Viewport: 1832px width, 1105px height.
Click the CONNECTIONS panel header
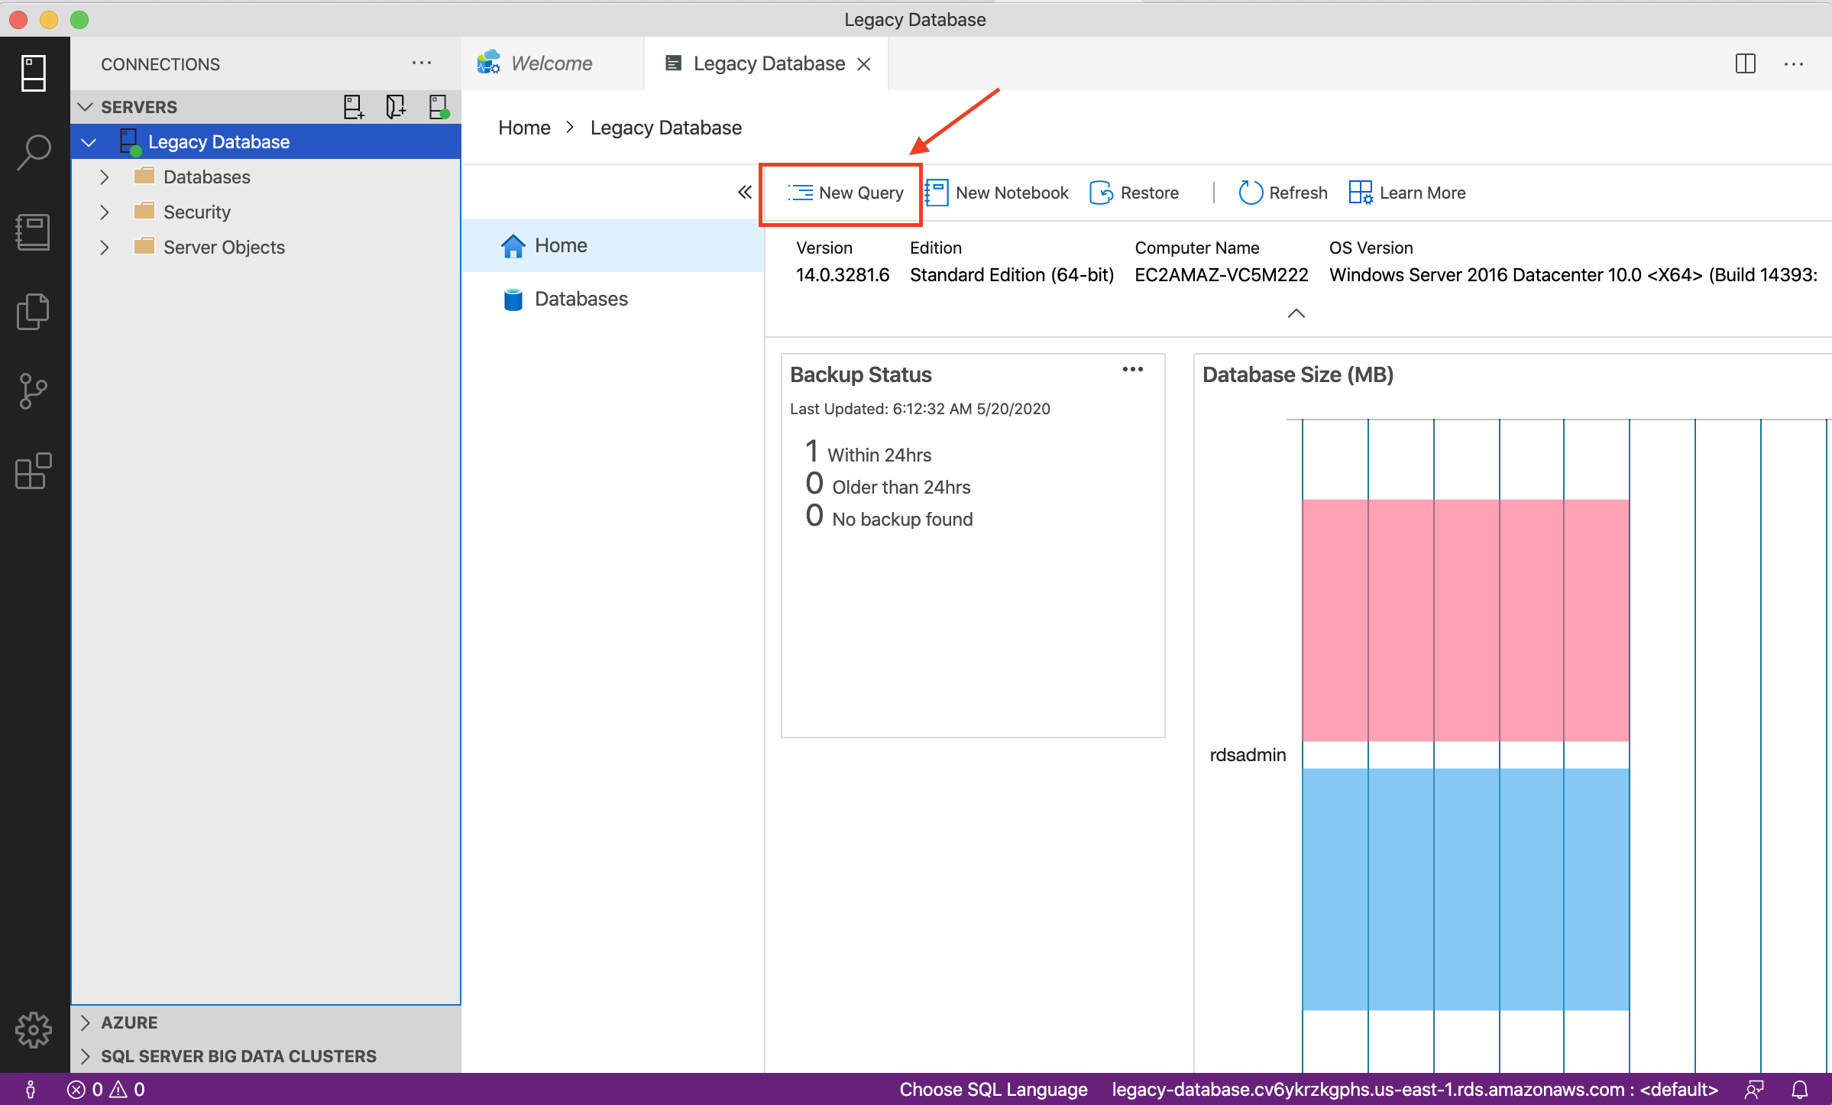(x=160, y=64)
